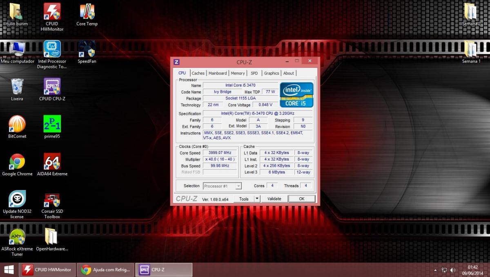Image resolution: width=490 pixels, height=277 pixels.
Task: Click the Instructions list MMX, SSE, SSE2
Action: click(258, 135)
